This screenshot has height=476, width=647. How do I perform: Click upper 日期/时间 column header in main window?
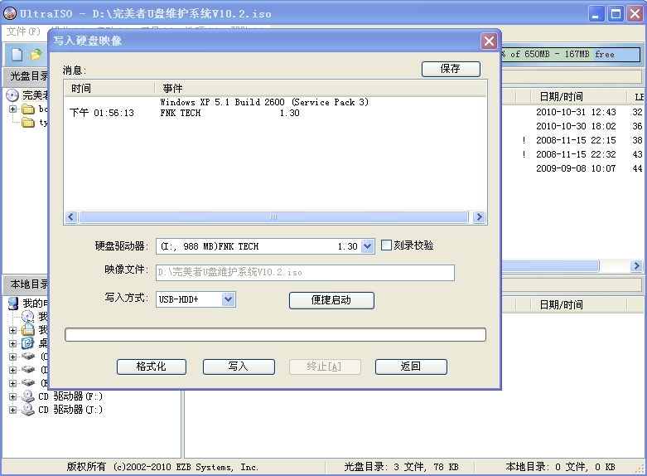pos(577,97)
